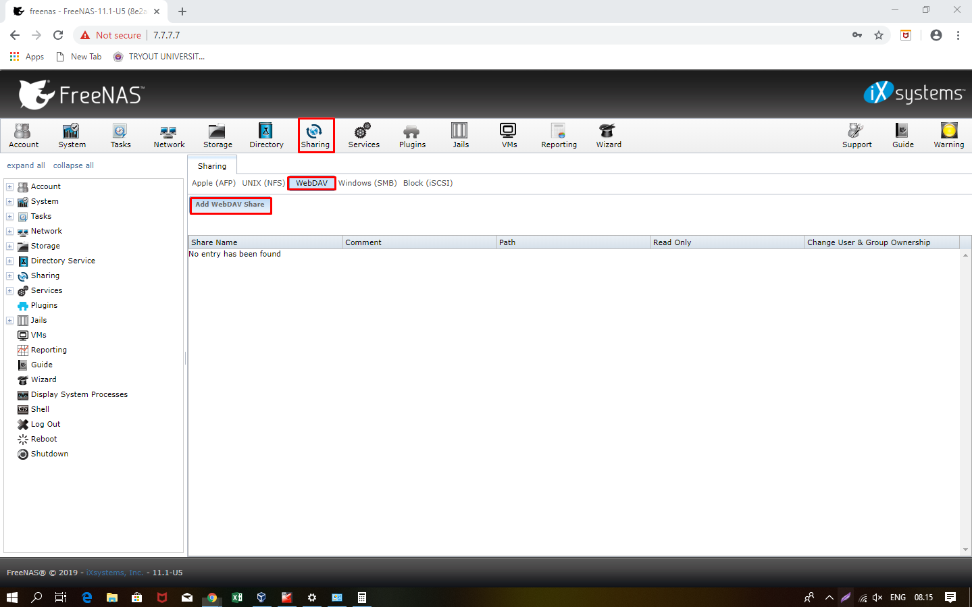Switch to the Windows (SMB) tab
The image size is (972, 607).
367,183
